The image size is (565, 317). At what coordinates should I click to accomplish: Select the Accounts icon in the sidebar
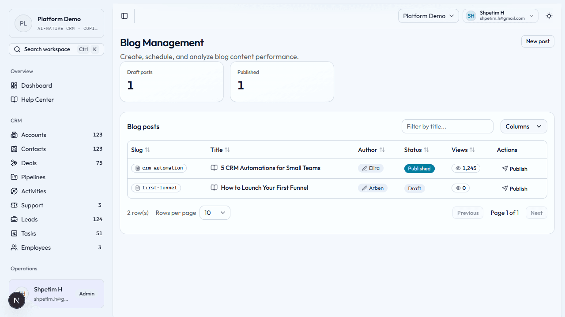[x=14, y=135]
